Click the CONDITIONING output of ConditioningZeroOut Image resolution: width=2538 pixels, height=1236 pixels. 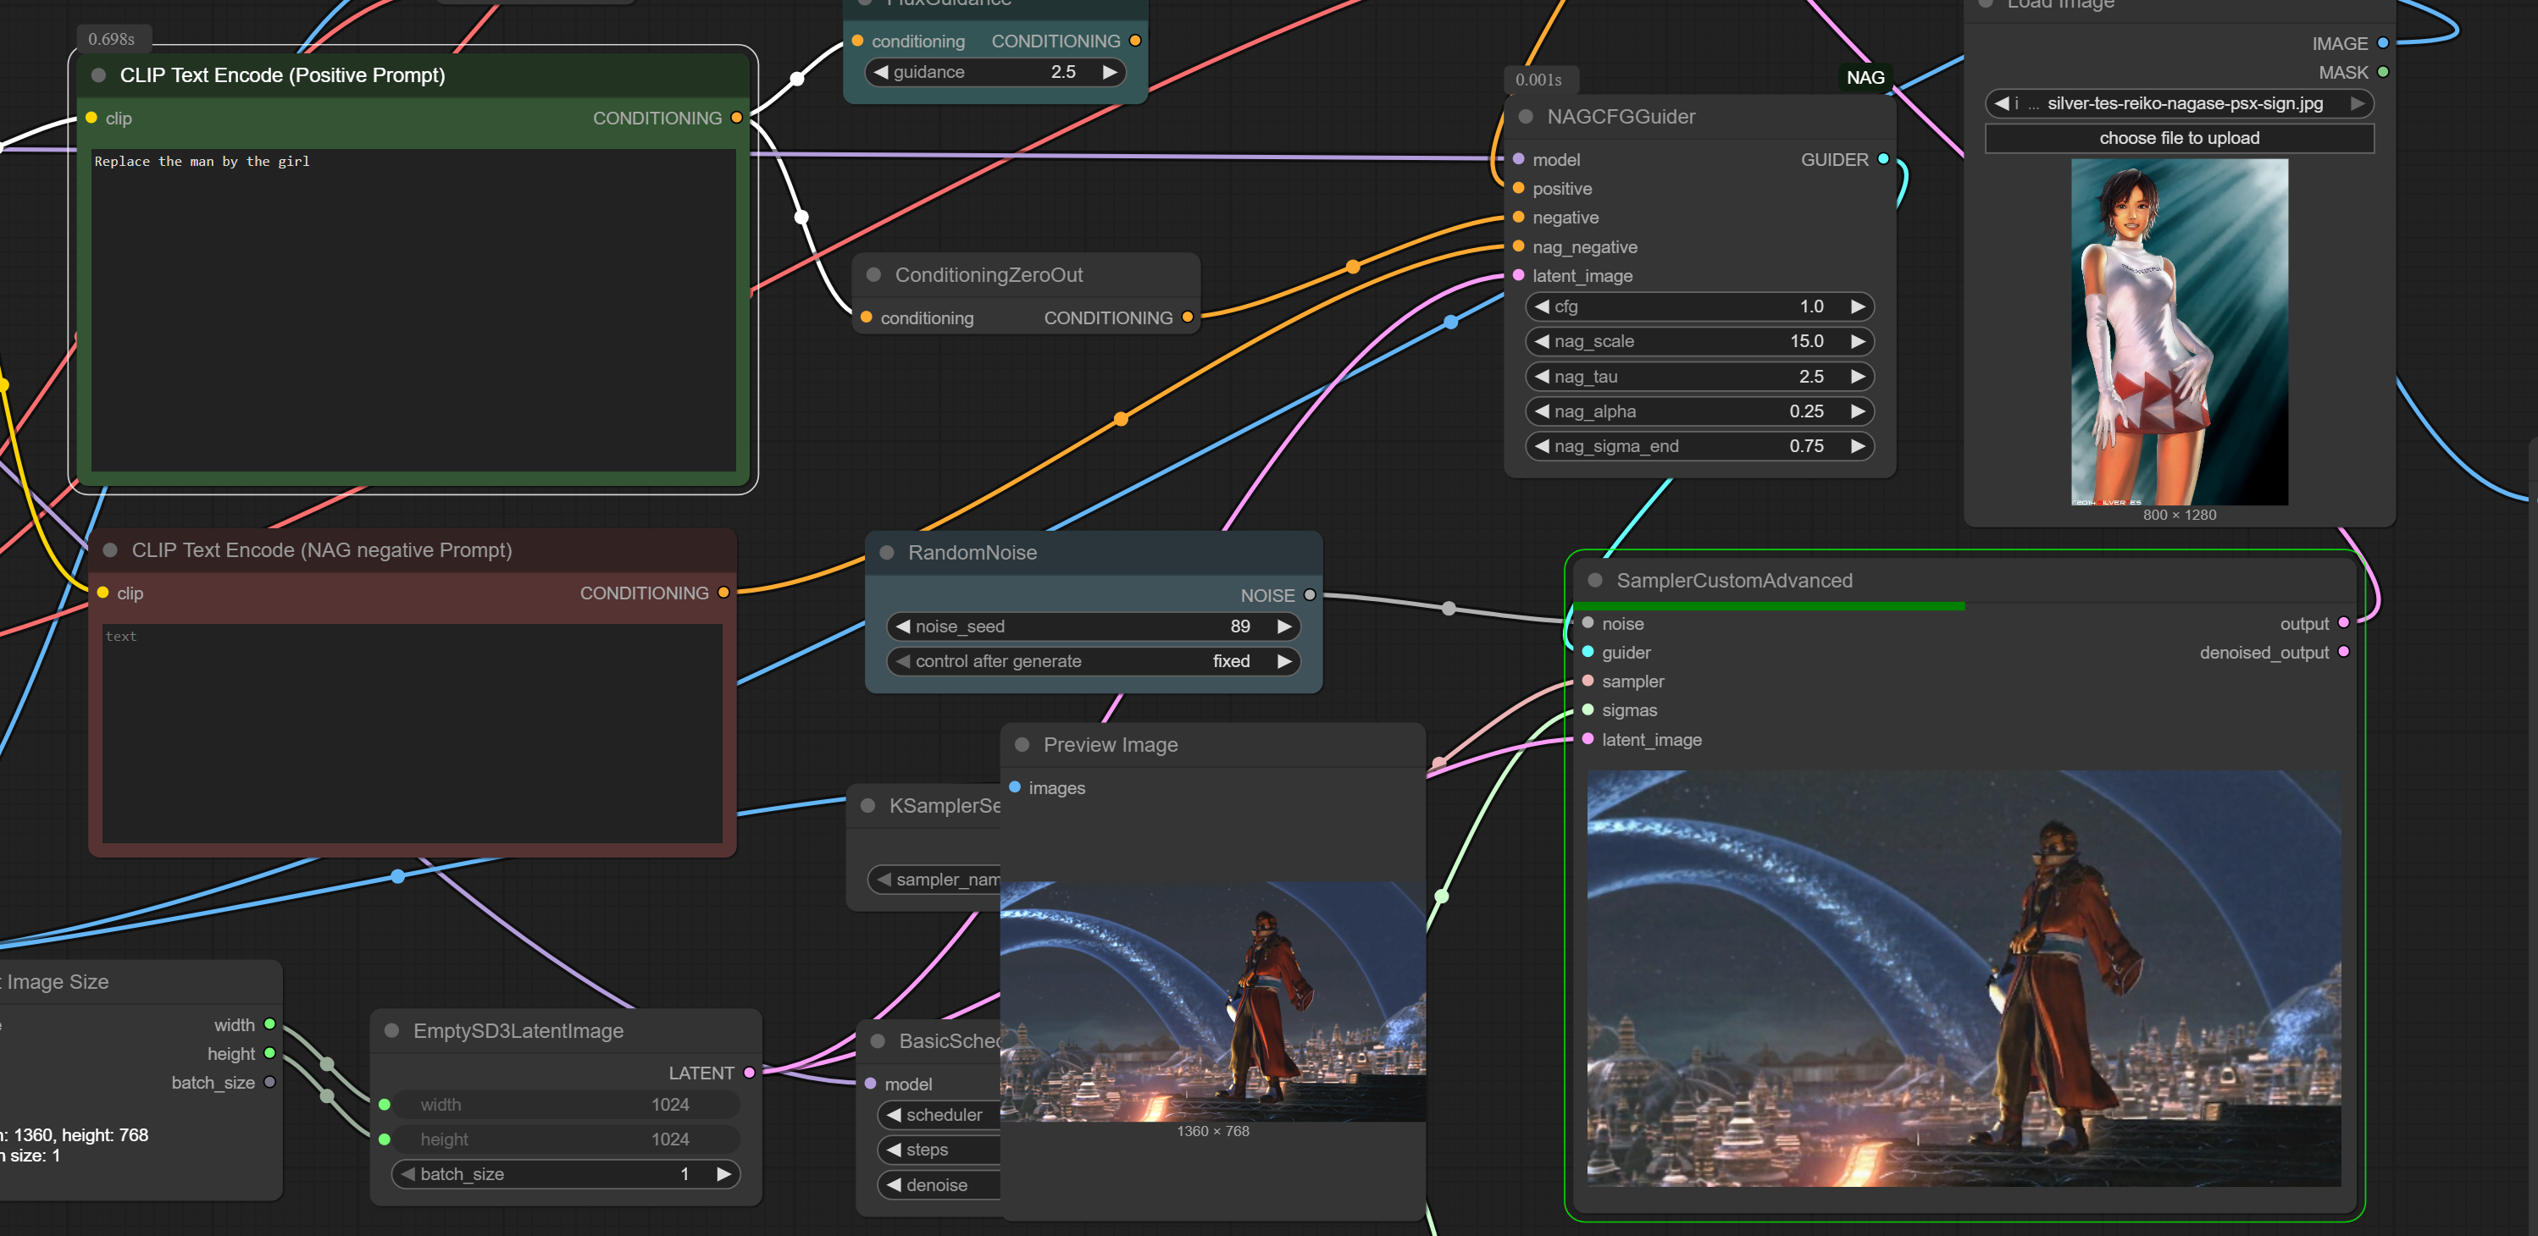(1187, 317)
